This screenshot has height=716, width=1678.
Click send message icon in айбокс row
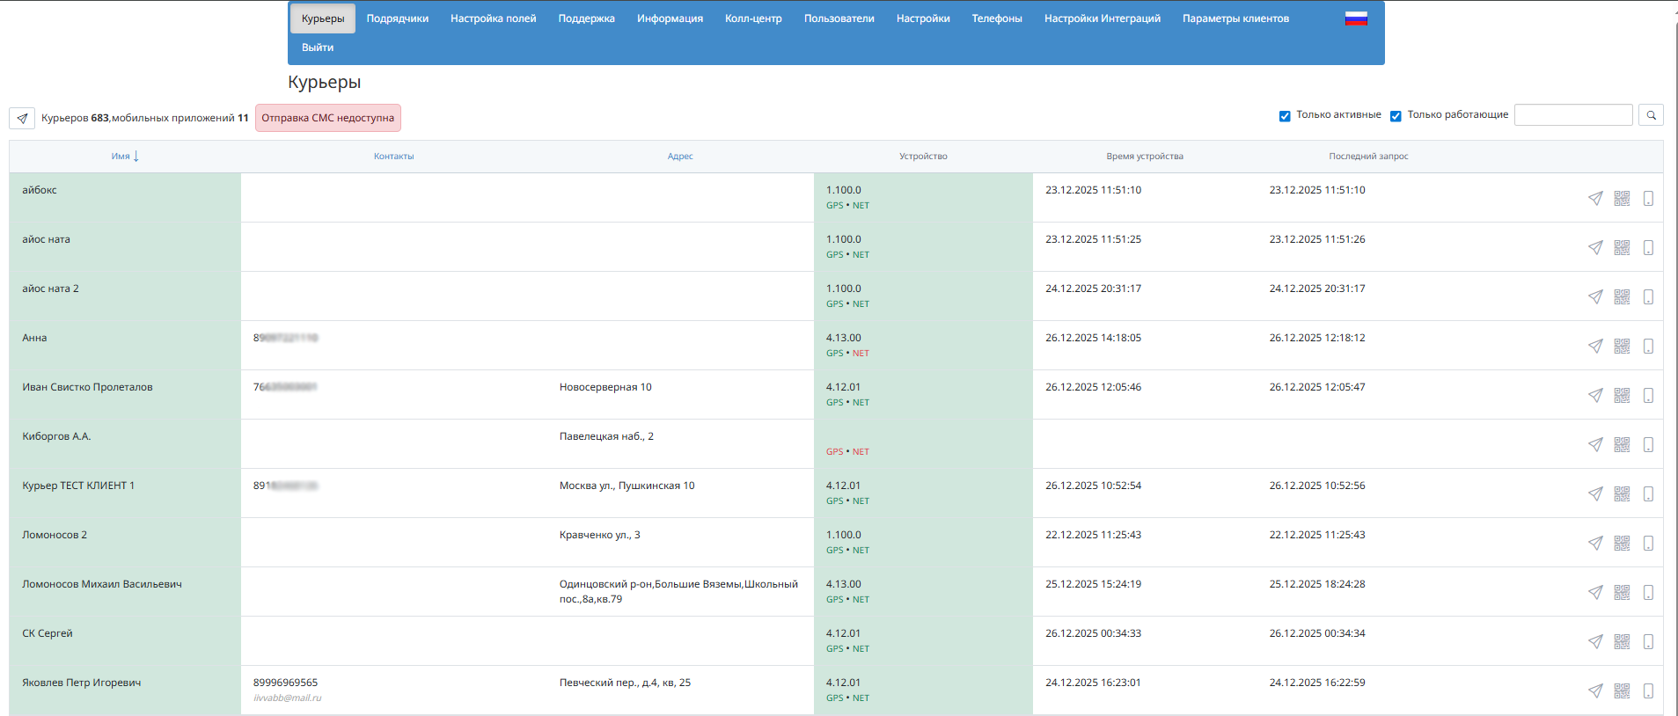[1595, 199]
